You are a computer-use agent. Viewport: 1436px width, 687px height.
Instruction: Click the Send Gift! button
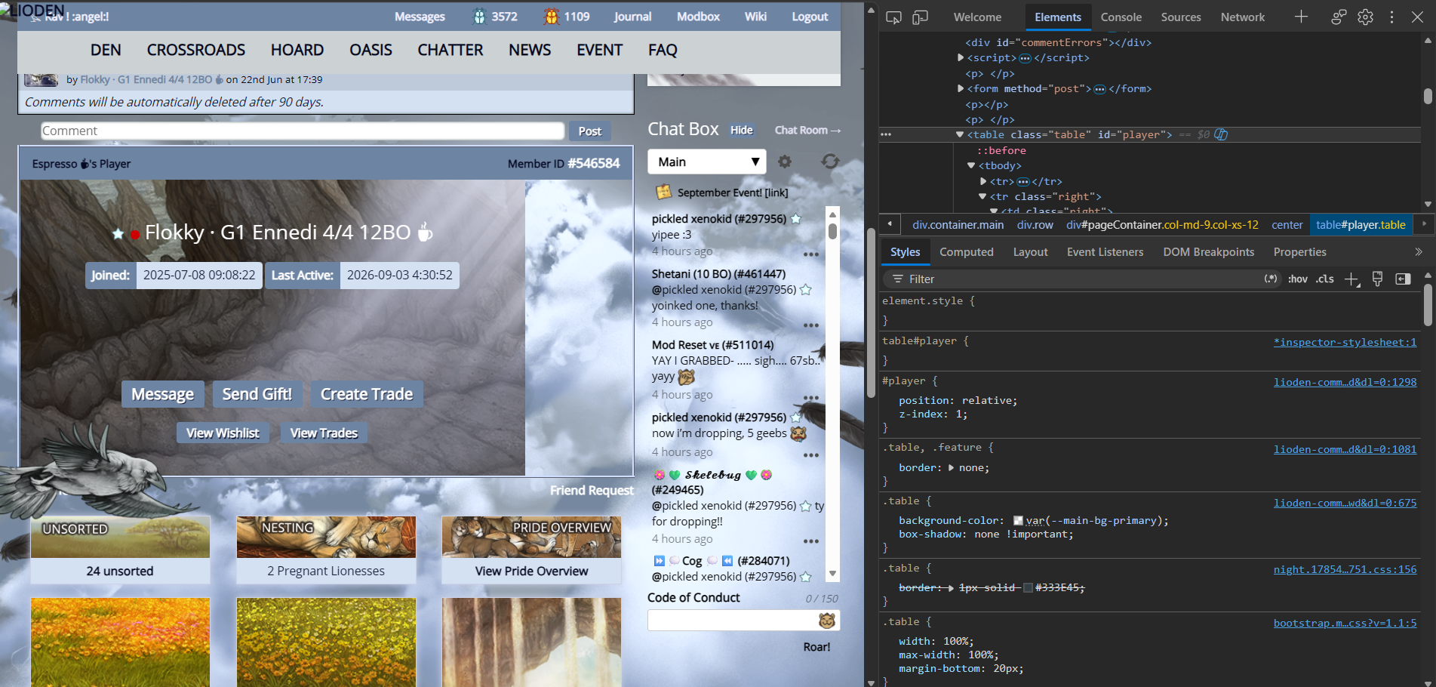pos(257,394)
